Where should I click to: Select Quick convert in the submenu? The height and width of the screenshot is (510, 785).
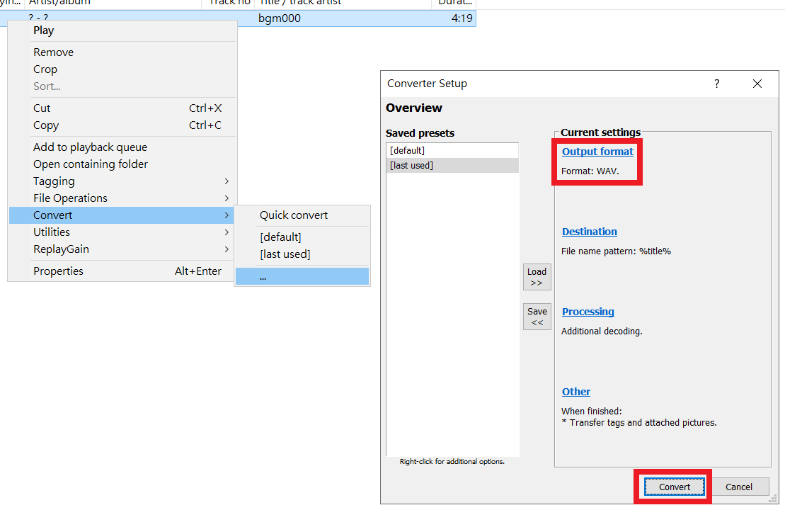294,215
